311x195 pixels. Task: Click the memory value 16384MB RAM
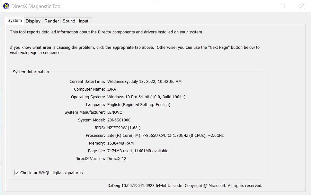point(120,143)
